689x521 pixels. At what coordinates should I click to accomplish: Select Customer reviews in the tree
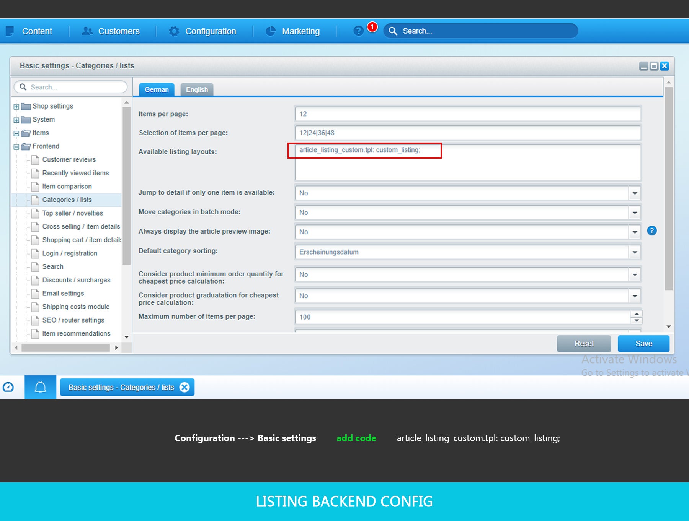pos(69,160)
